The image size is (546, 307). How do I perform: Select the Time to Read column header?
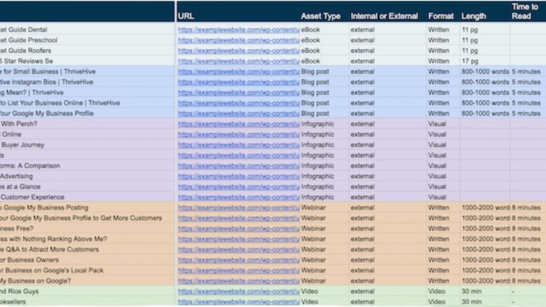[x=525, y=11]
